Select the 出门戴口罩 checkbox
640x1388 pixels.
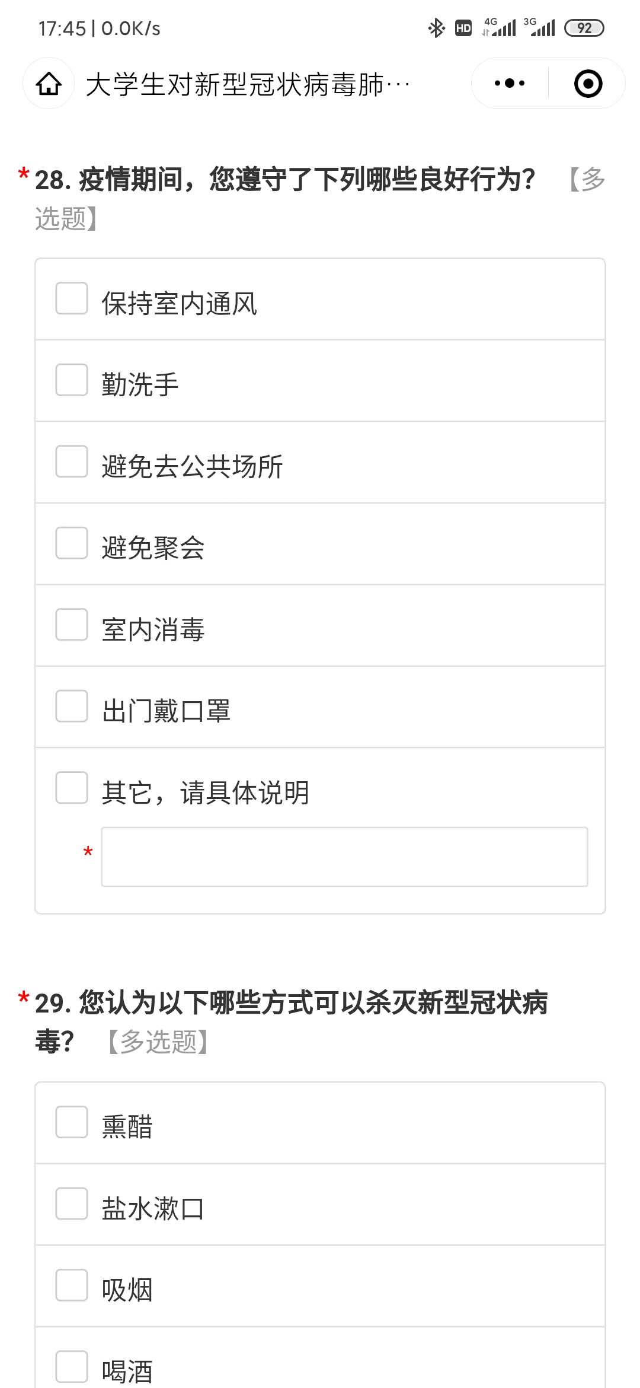point(72,706)
